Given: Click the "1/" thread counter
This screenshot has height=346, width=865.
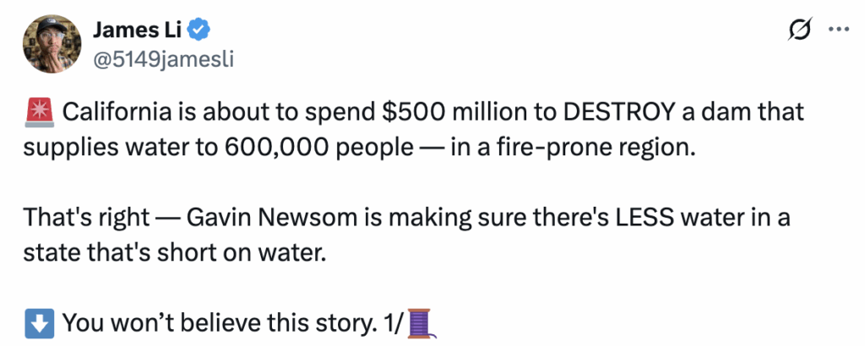Looking at the screenshot, I should click(x=393, y=322).
